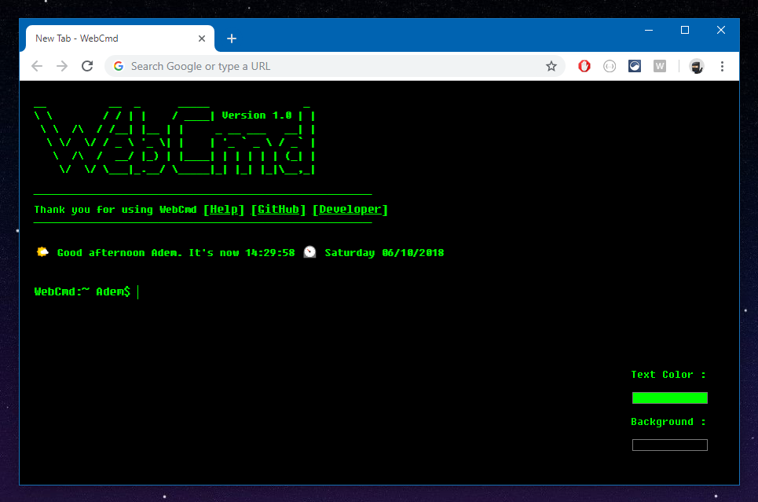
Task: Open the GitHub link
Action: 278,210
